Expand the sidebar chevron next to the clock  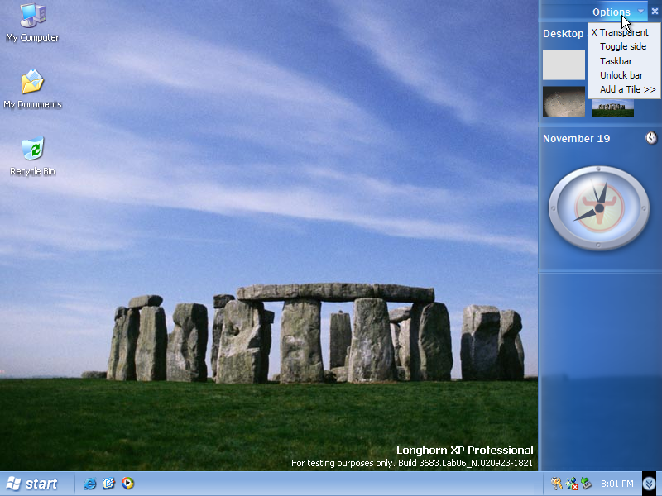click(650, 484)
